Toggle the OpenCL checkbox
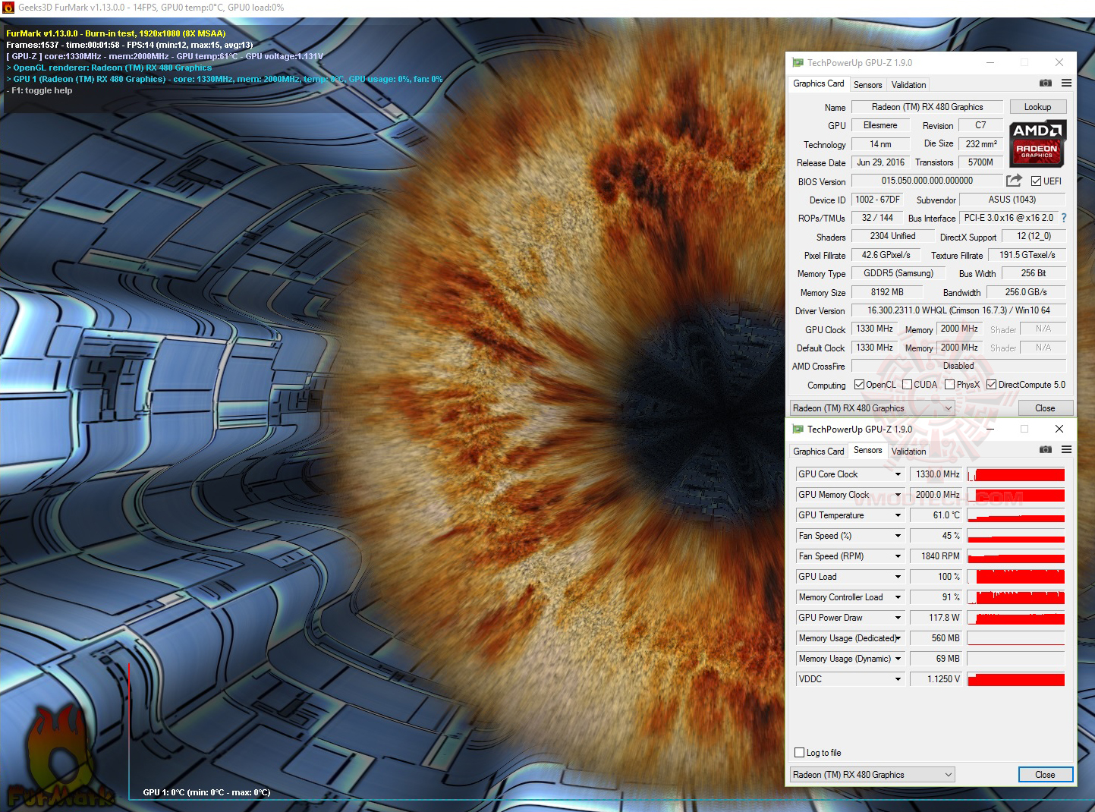 tap(859, 385)
